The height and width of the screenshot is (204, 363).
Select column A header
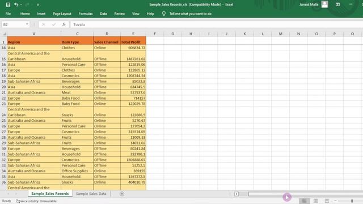coord(34,34)
